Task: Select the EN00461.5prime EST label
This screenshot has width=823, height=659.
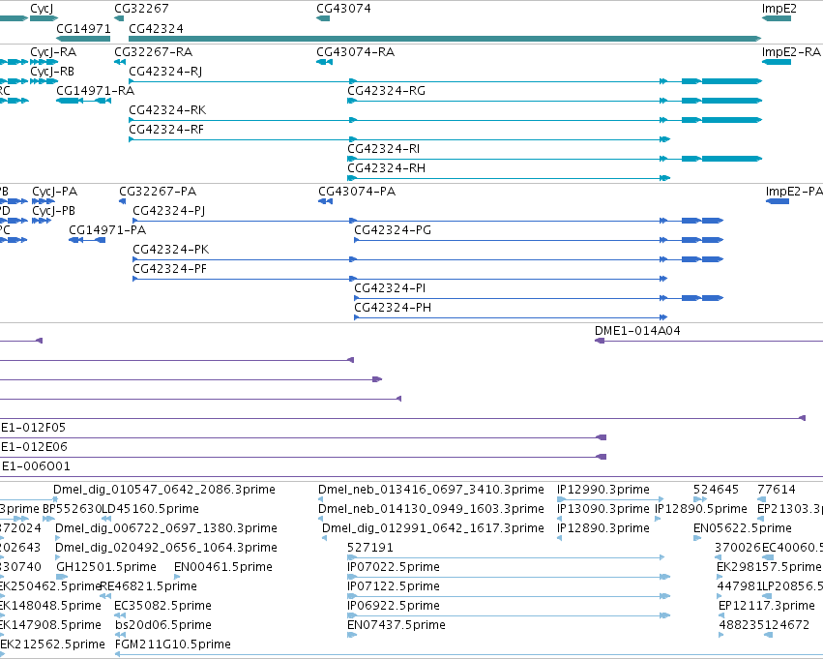Action: (223, 567)
